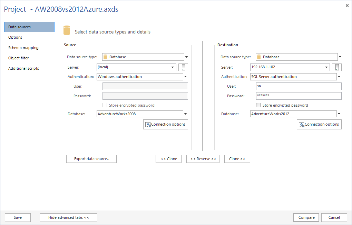Click the << Clone button
The height and width of the screenshot is (225, 352).
point(169,159)
